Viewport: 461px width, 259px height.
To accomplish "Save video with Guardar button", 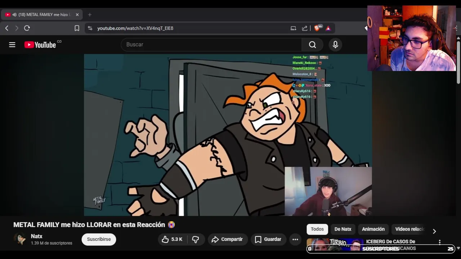I will (268, 239).
